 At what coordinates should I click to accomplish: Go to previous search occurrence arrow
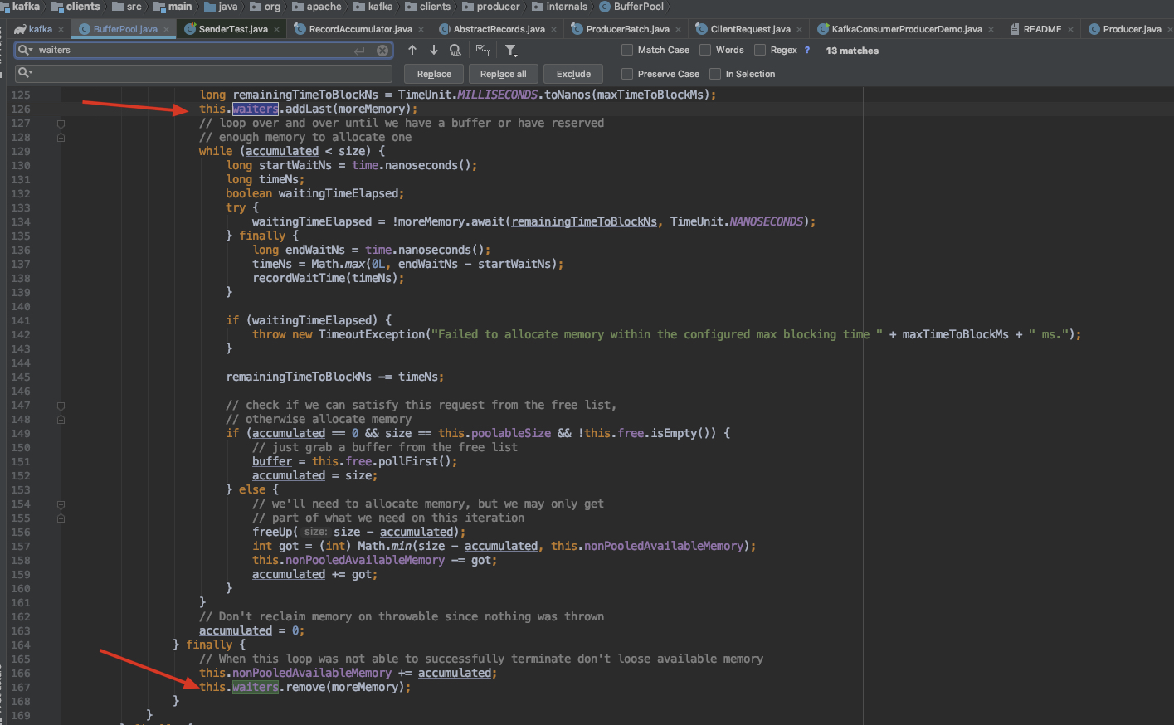click(x=412, y=51)
